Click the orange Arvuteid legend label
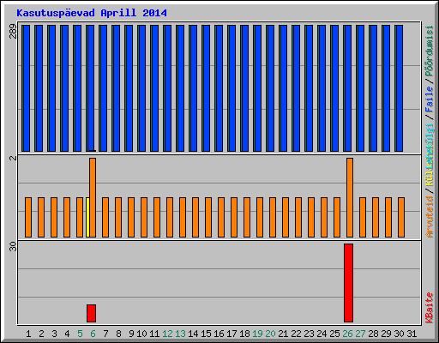Viewport: 439px width, 343px height. coord(430,216)
